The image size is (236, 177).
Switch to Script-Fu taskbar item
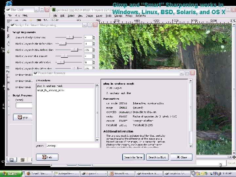(x=176, y=174)
